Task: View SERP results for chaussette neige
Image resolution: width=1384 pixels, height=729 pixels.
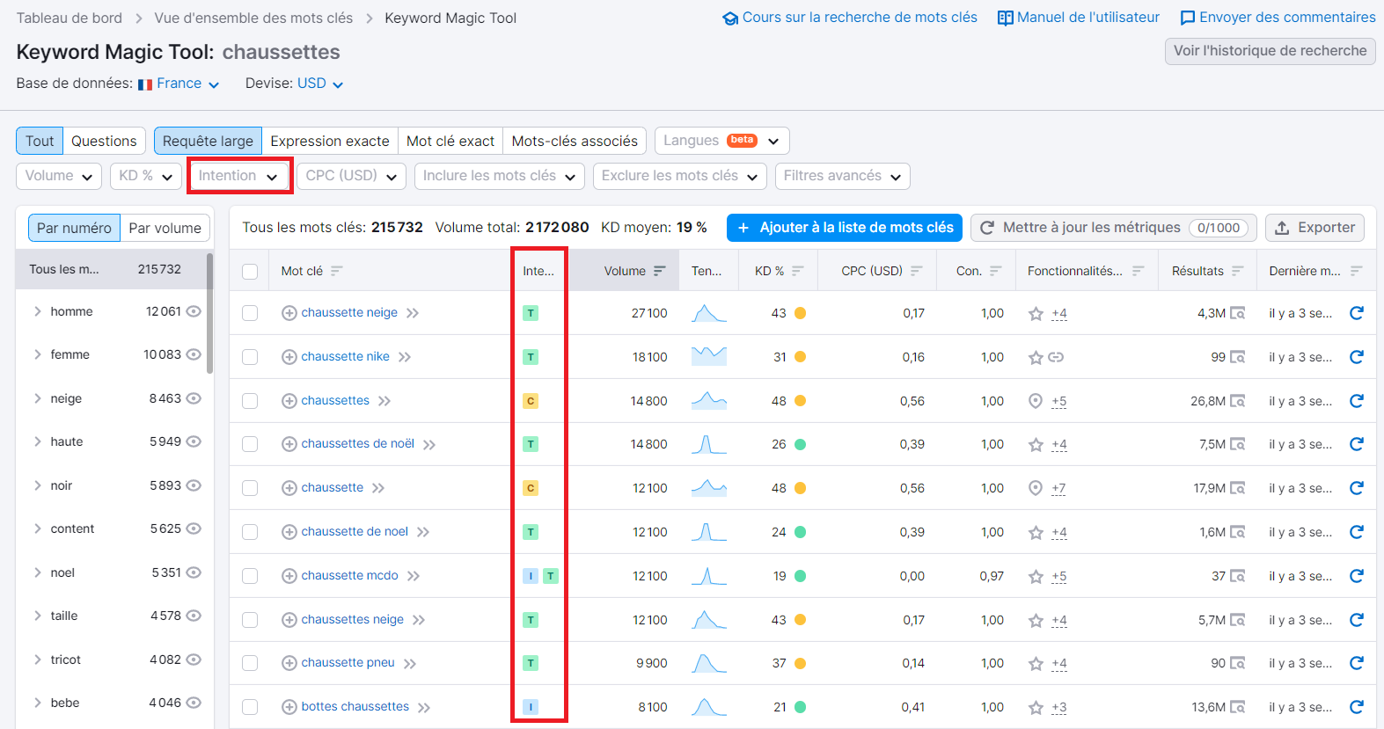Action: pyautogui.click(x=1237, y=313)
